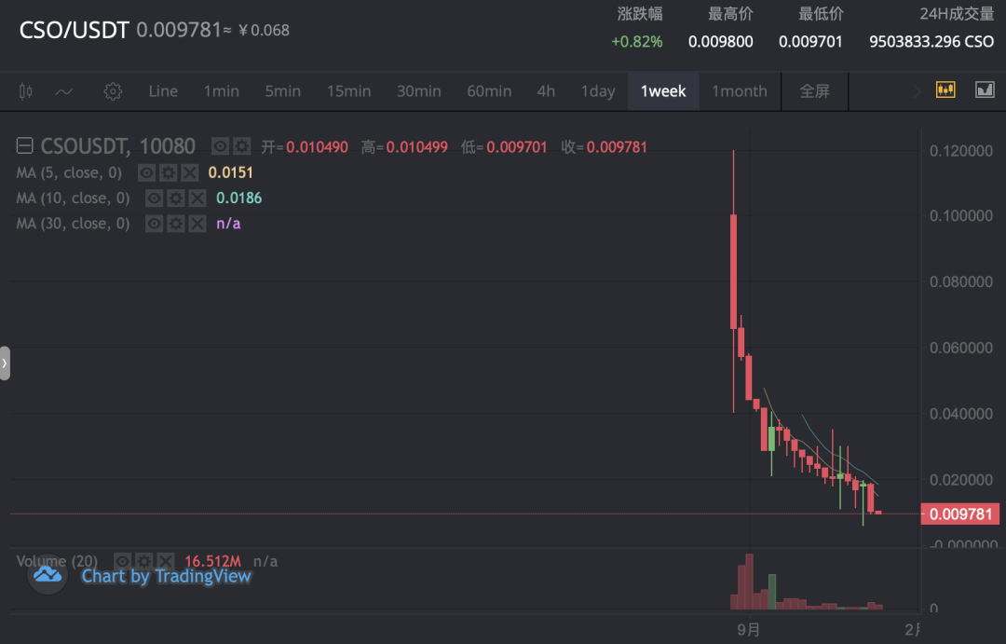Remove the MA (10, close, 0) indicator

[197, 198]
